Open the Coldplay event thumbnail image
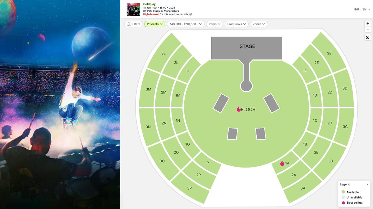 click(133, 9)
